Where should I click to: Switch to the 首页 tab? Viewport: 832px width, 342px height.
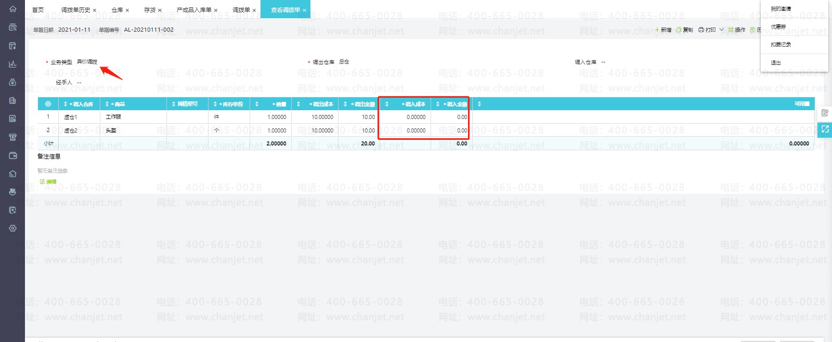(38, 10)
